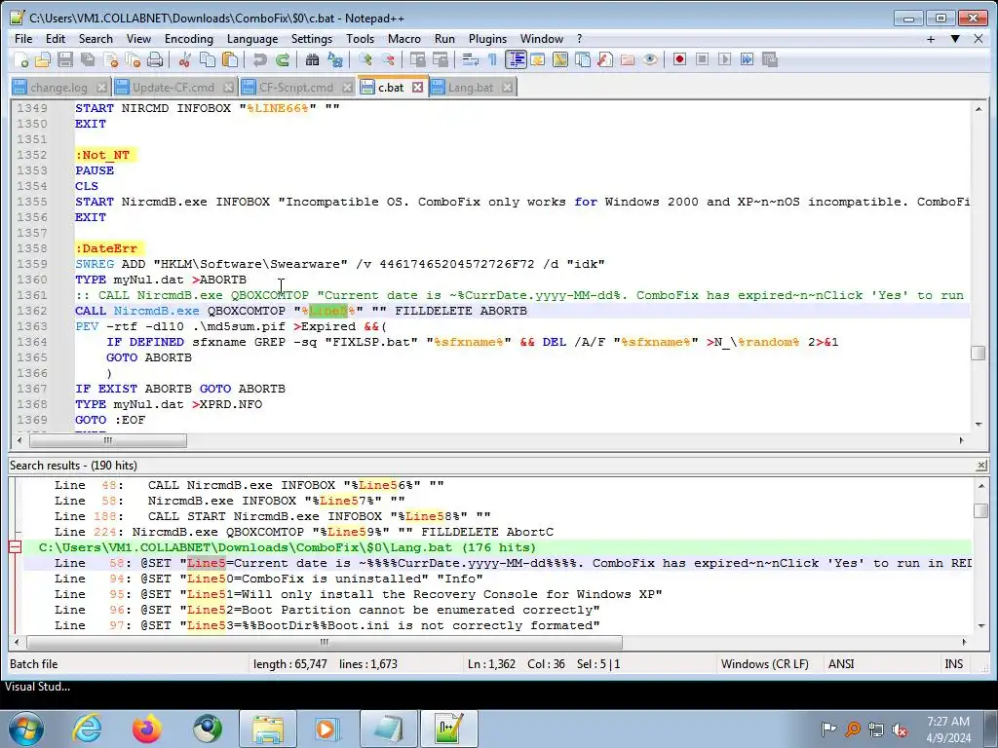Toggle synchronized vertical scrolling
The width and height of the screenshot is (998, 748).
tap(417, 59)
